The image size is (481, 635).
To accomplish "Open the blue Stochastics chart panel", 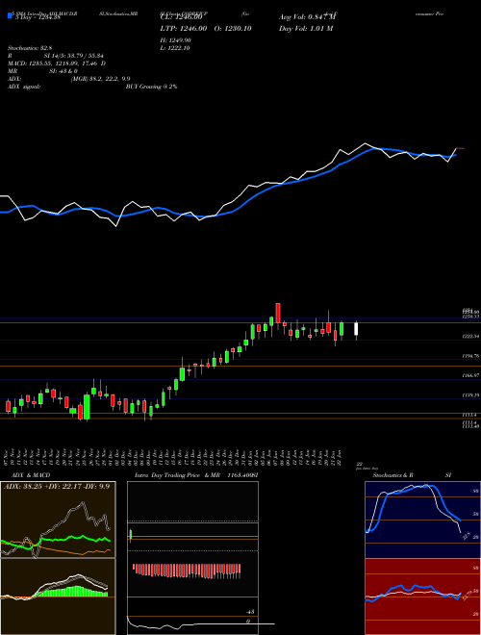I will [x=423, y=520].
